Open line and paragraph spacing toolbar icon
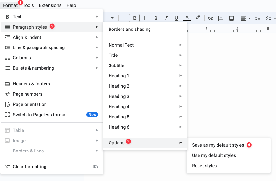Screen dimensions: 276x181 pos(258,18)
